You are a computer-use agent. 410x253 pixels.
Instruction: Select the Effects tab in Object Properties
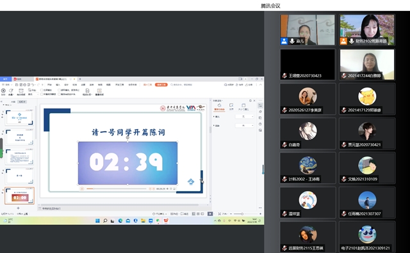[231, 107]
